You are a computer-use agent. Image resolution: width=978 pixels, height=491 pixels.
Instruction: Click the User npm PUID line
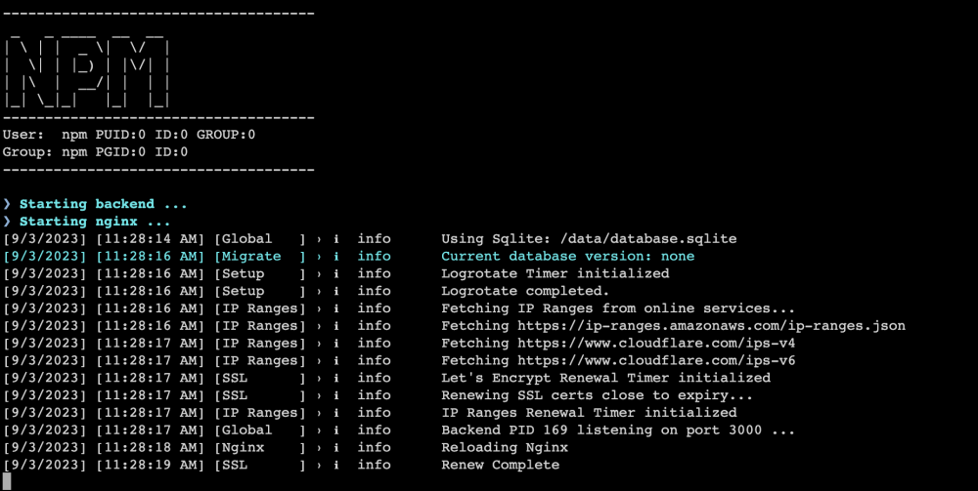(x=129, y=135)
